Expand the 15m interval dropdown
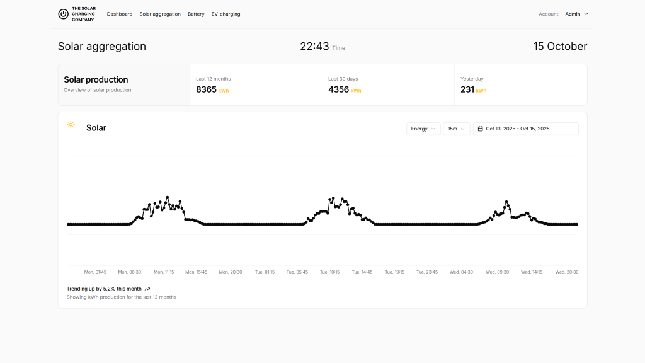Screen dimensions: 645x363 pos(456,129)
